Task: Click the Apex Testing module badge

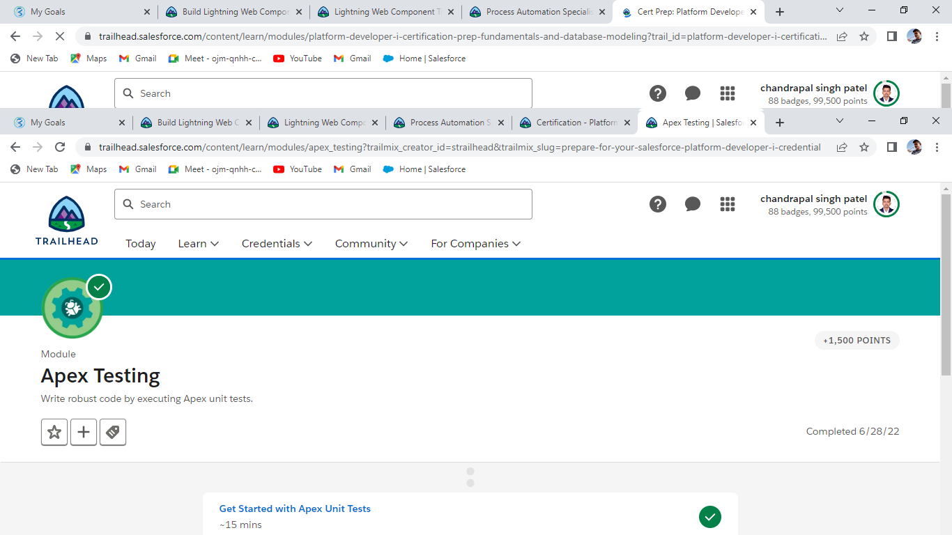Action: click(x=72, y=308)
